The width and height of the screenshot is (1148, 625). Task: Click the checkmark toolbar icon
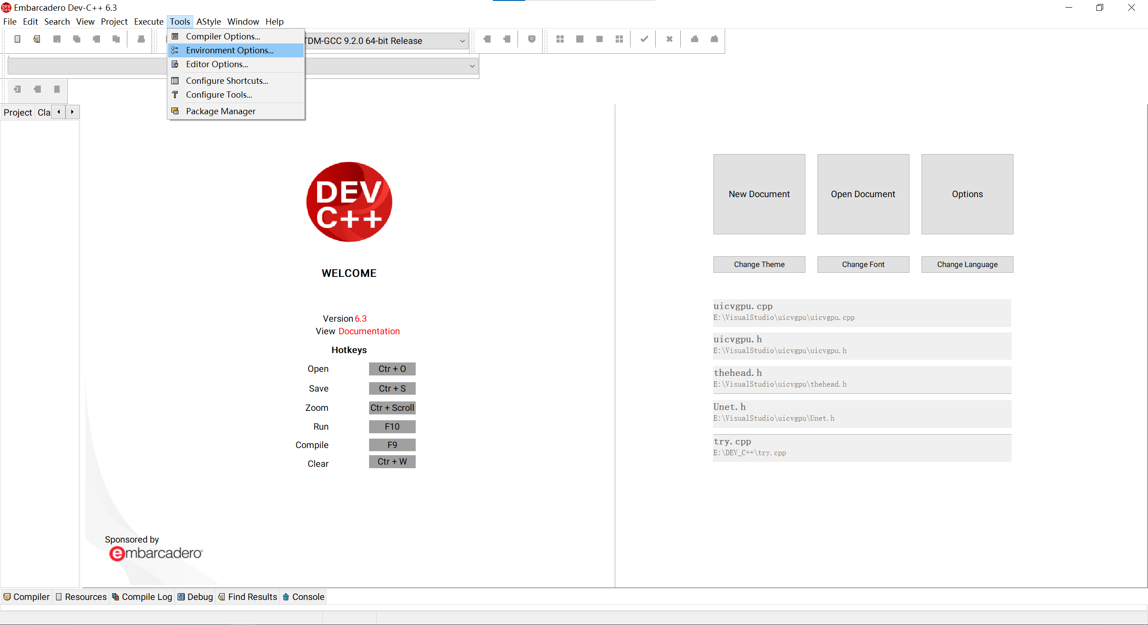(x=644, y=39)
